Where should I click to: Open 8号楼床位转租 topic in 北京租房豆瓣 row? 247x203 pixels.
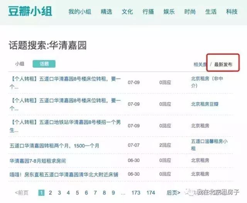point(65,104)
